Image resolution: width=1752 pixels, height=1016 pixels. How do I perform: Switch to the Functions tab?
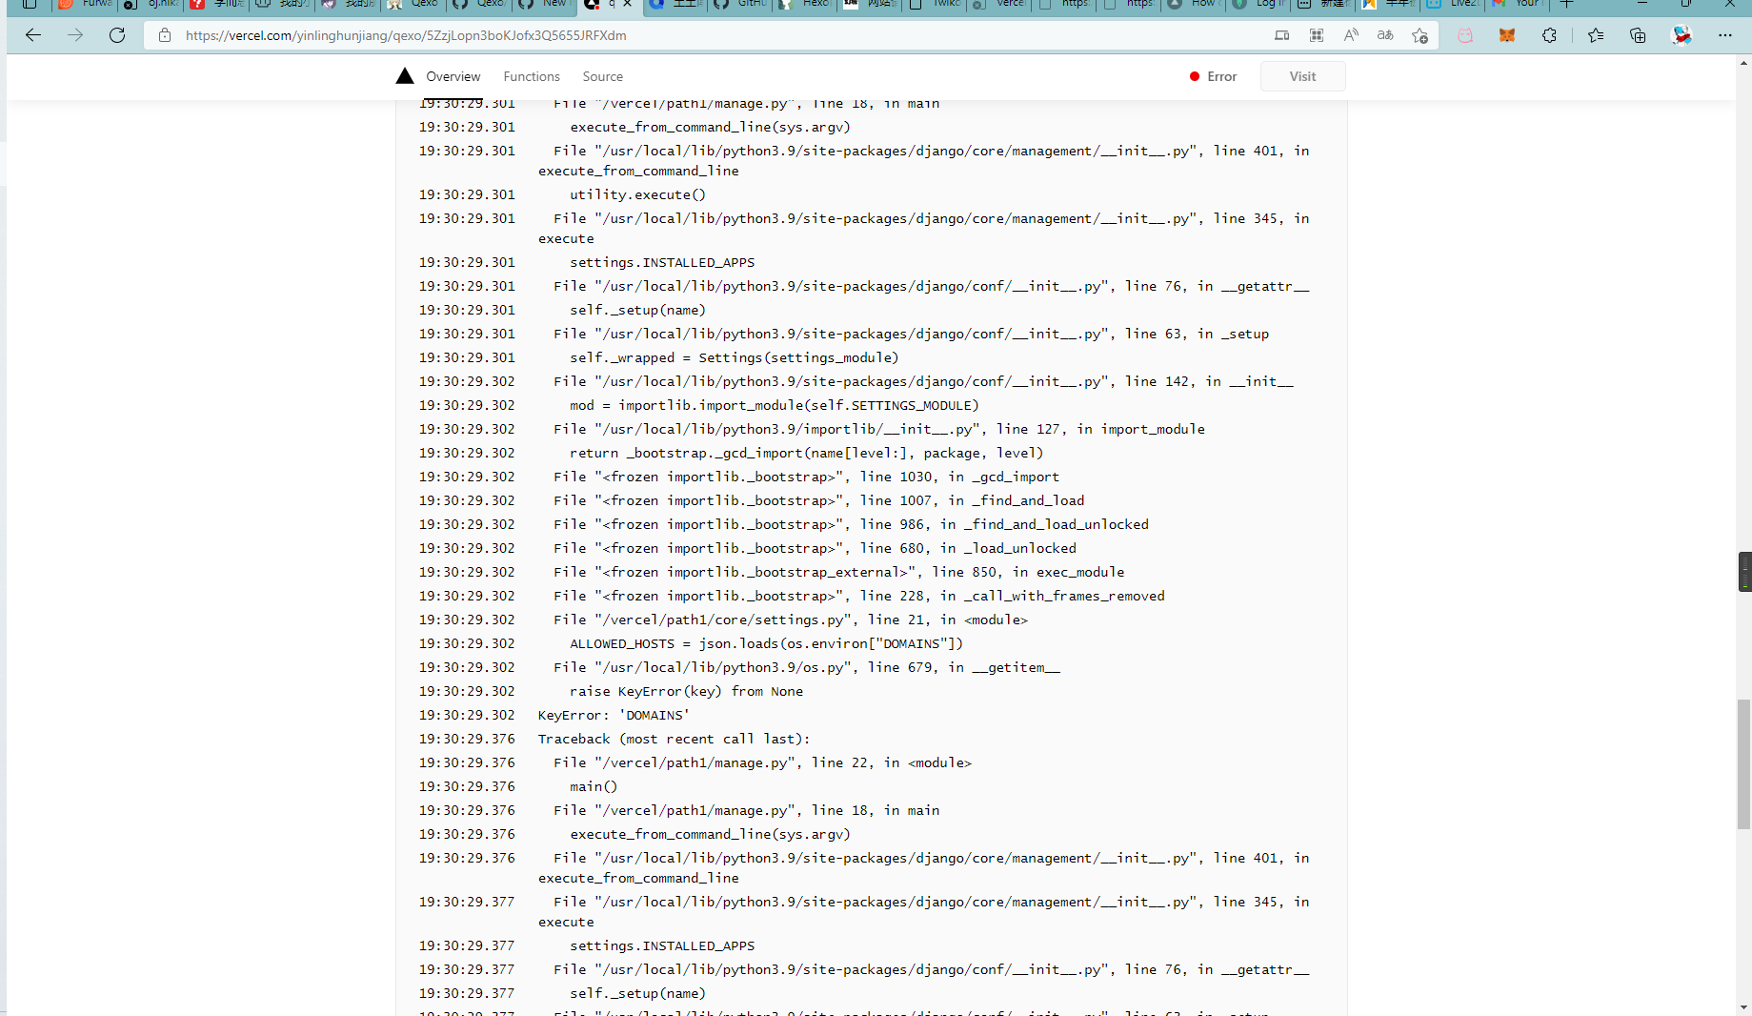(531, 76)
